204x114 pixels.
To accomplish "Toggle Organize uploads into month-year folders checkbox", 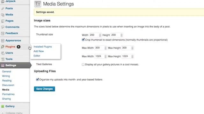I will pyautogui.click(x=37, y=79).
